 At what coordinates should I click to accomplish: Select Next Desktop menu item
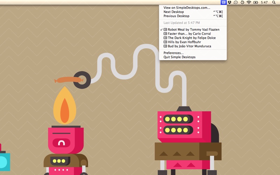click(193, 12)
